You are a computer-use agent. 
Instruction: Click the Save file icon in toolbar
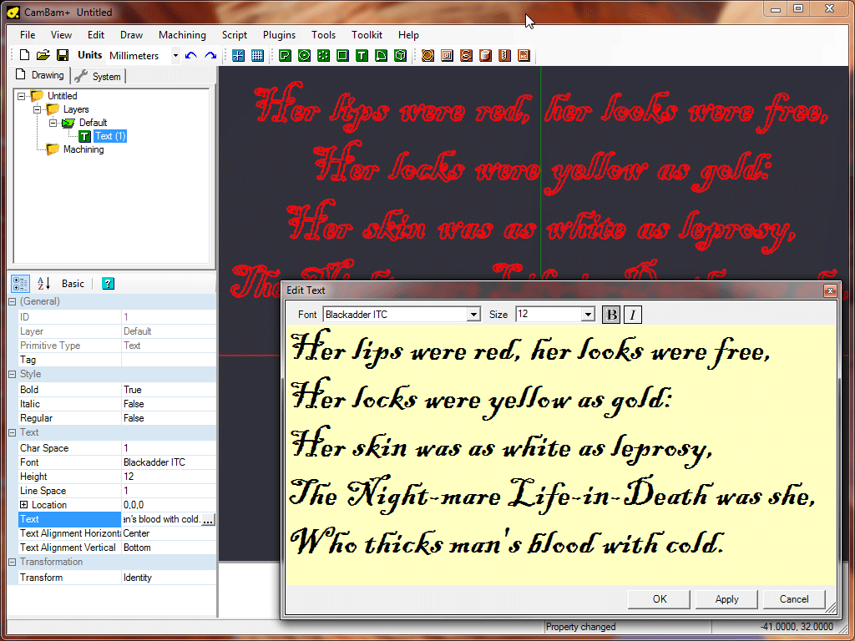[x=63, y=55]
